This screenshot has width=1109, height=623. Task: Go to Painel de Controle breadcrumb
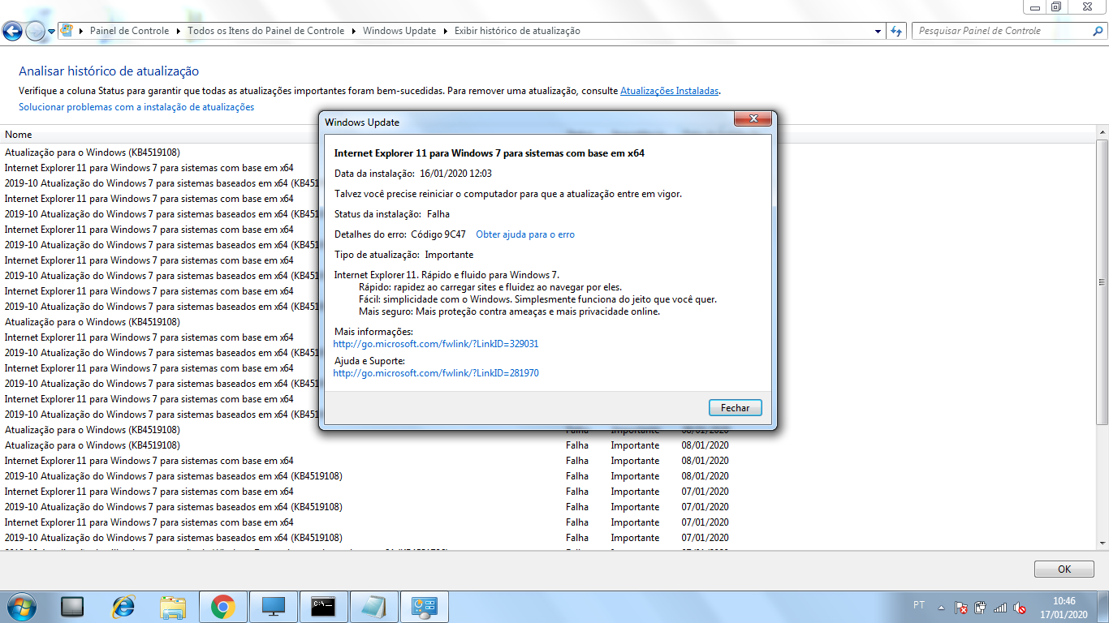130,31
